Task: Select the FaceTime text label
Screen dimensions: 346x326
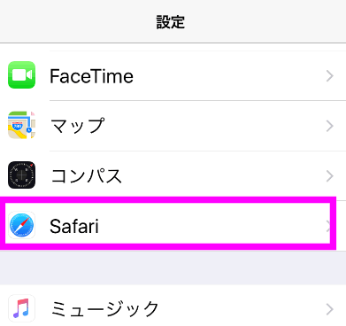Action: coord(91,76)
